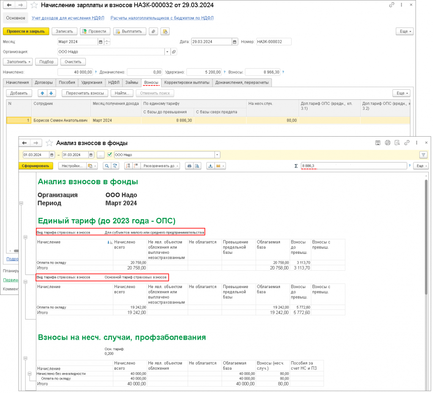
Task: Click the filter funnel icon in report
Action: [423, 155]
